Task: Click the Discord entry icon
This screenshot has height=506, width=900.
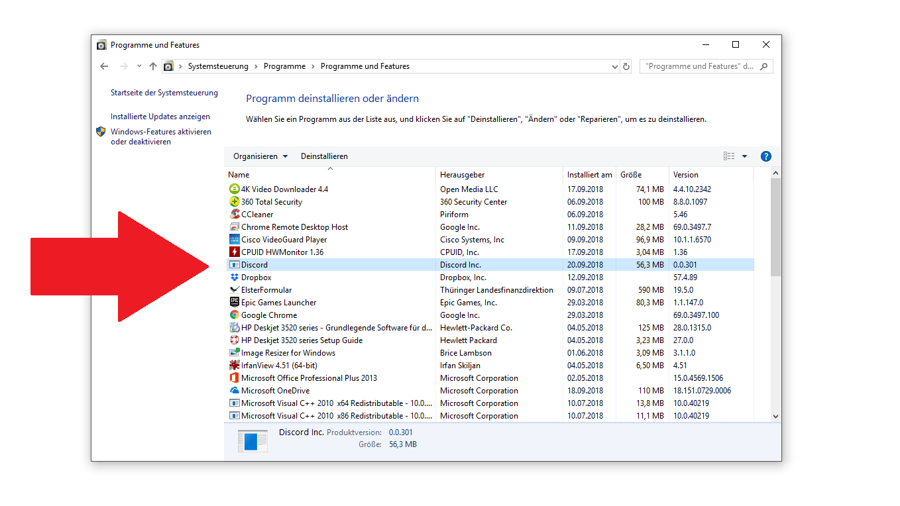Action: 234,265
